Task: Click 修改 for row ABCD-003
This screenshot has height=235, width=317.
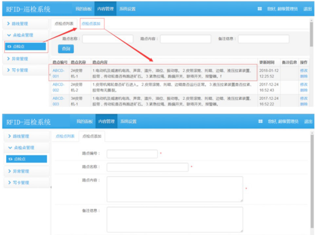Action: 304,98
